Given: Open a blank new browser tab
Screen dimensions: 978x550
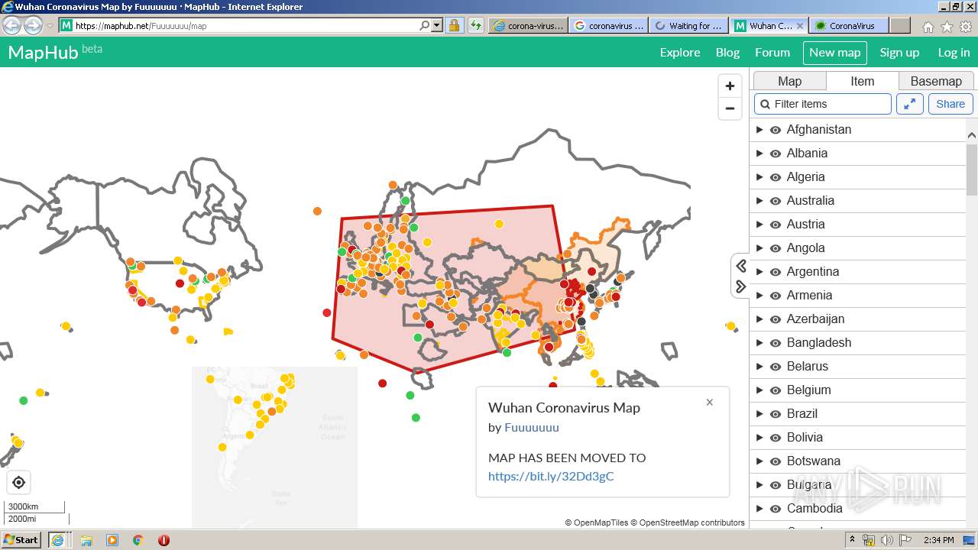Looking at the screenshot, I should click(900, 25).
